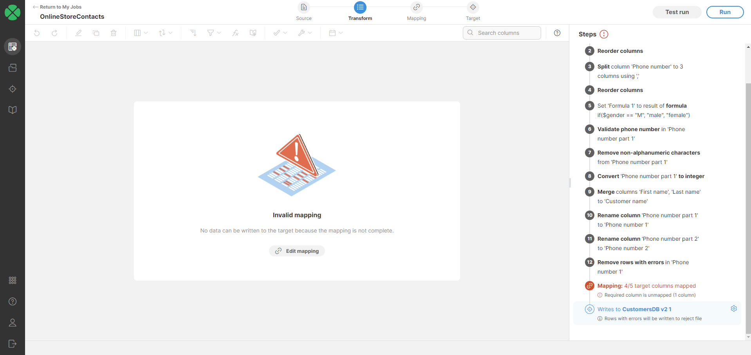This screenshot has height=355, width=751.
Task: Click the Edit mapping button
Action: [x=297, y=251]
